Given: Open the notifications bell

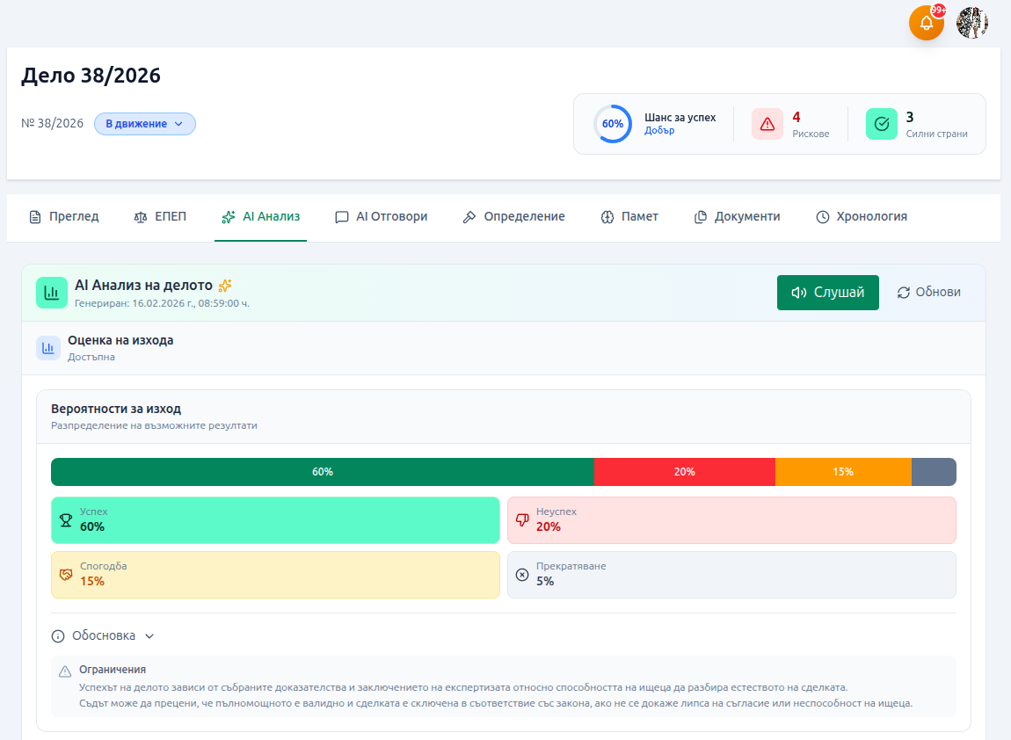Looking at the screenshot, I should [927, 23].
